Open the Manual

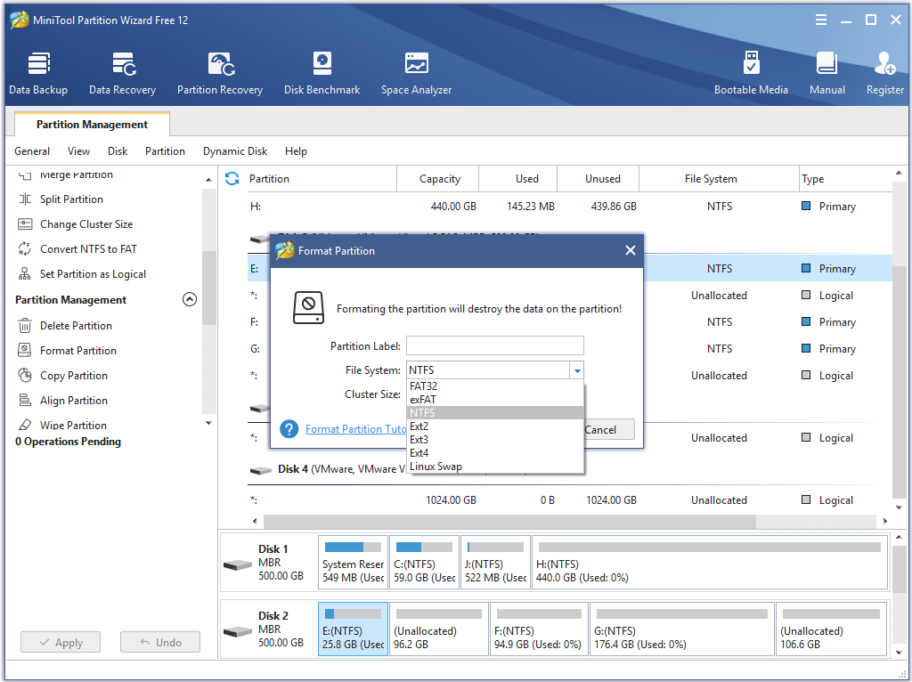point(826,71)
